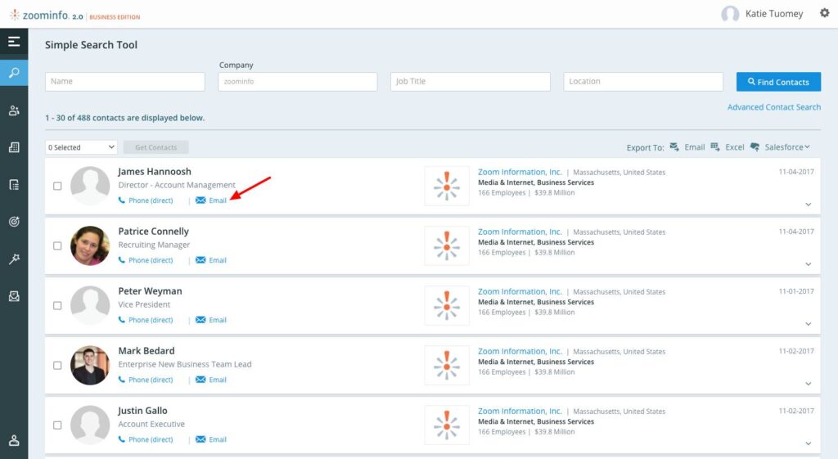Click the Peter Weyman contact name

[x=151, y=291]
